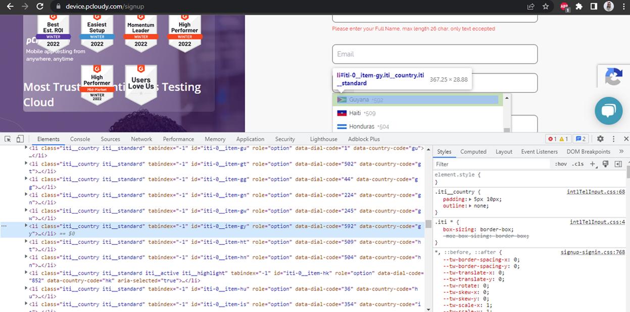The image size is (630, 312).
Task: Toggle rendering emulations paintbrush icon
Action: point(605,164)
